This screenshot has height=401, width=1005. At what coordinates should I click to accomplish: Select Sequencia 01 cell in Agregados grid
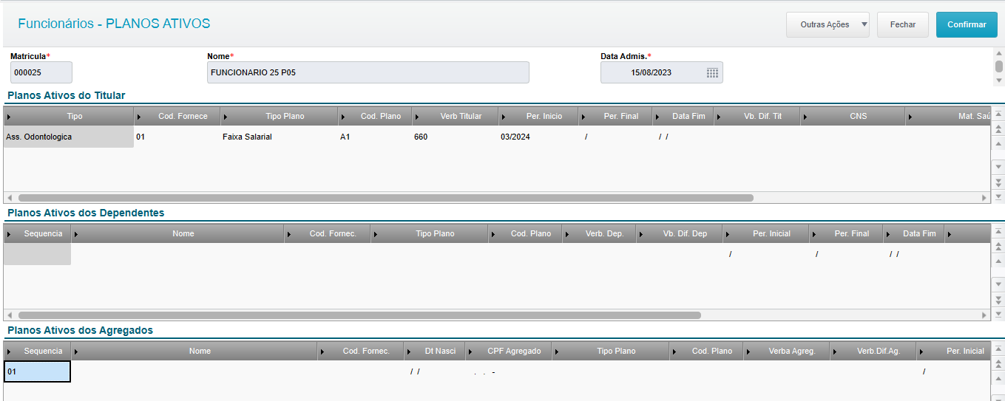pos(38,371)
